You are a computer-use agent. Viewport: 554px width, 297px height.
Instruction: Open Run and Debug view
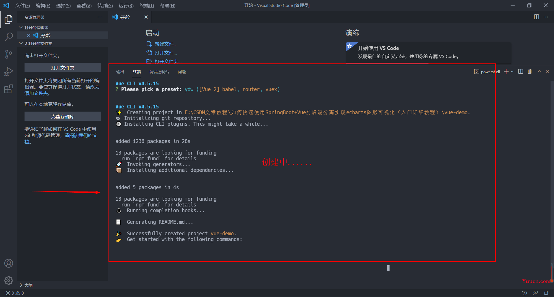coord(9,72)
